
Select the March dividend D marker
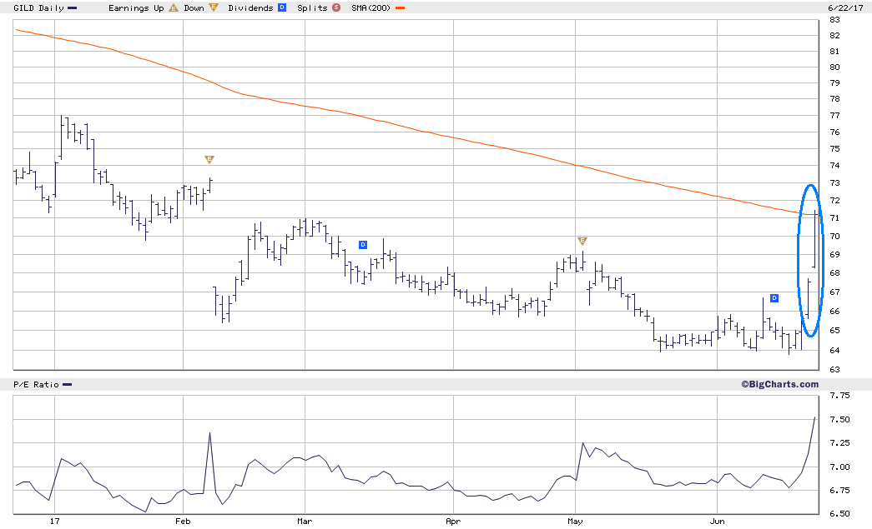(363, 245)
